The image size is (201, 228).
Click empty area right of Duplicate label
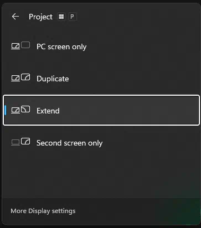134,79
